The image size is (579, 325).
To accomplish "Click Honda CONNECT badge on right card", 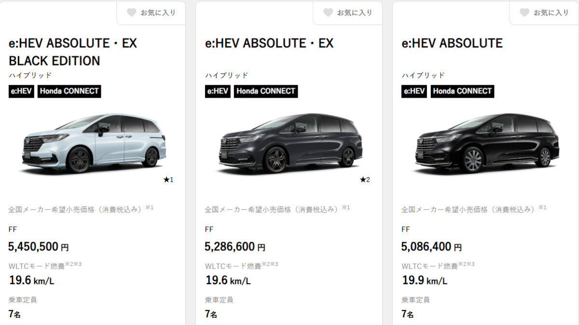I will pos(462,91).
